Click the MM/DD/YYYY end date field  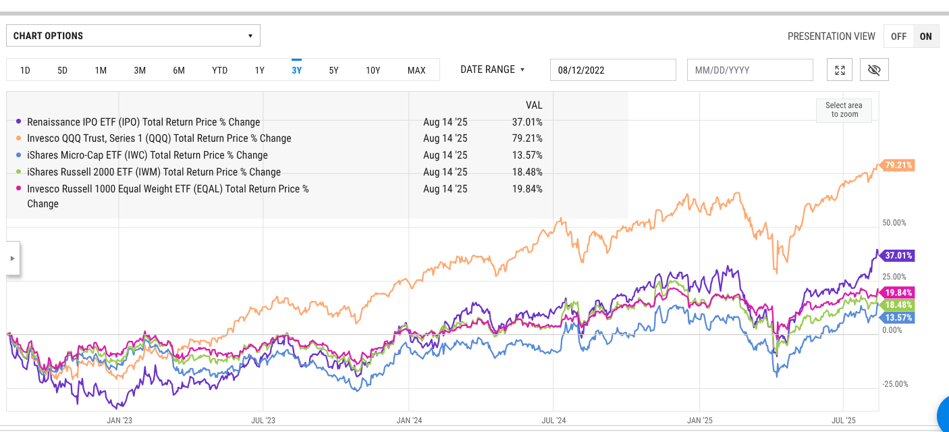pyautogui.click(x=750, y=70)
